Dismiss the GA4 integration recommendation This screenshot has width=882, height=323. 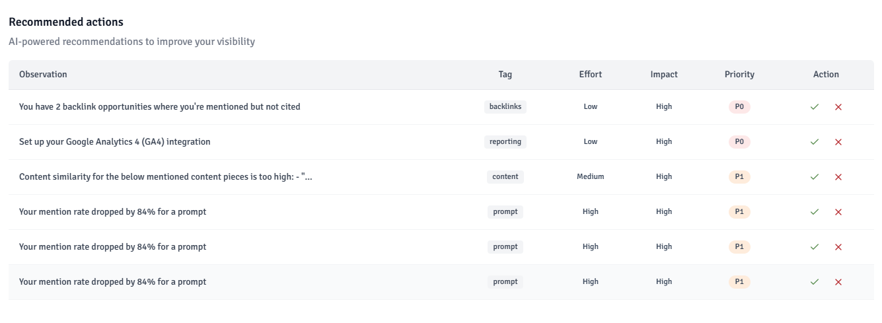click(x=838, y=142)
